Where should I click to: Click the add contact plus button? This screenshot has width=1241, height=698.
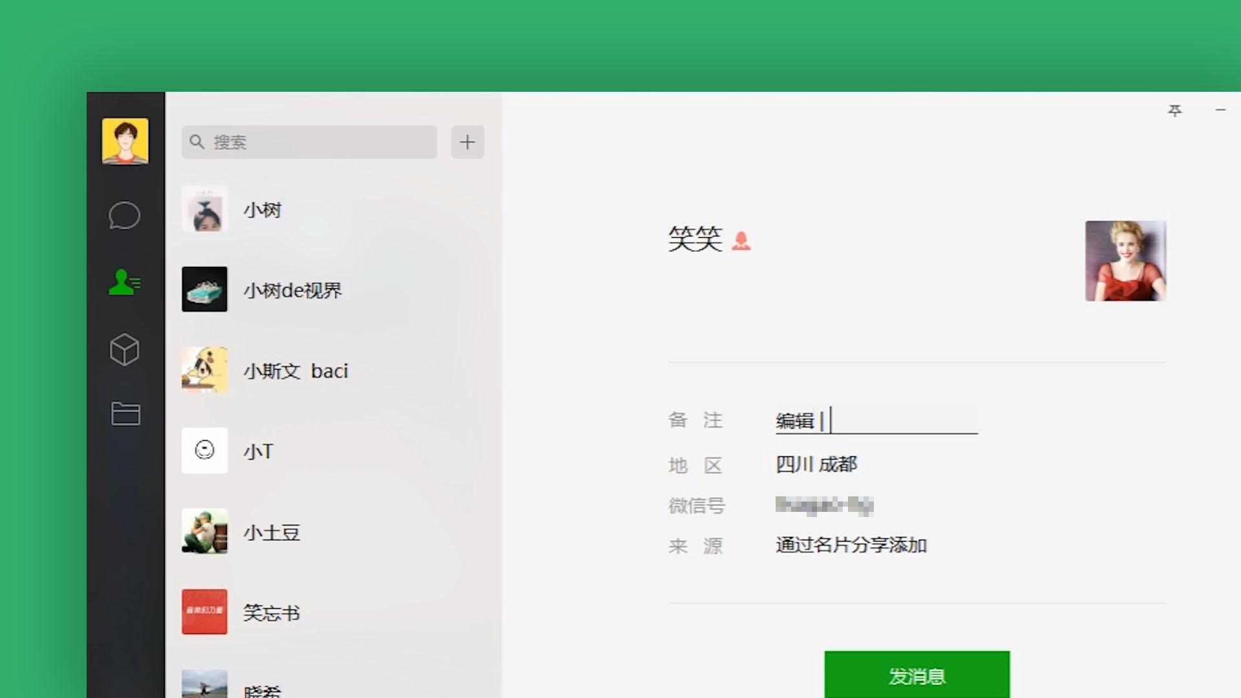[x=467, y=142]
